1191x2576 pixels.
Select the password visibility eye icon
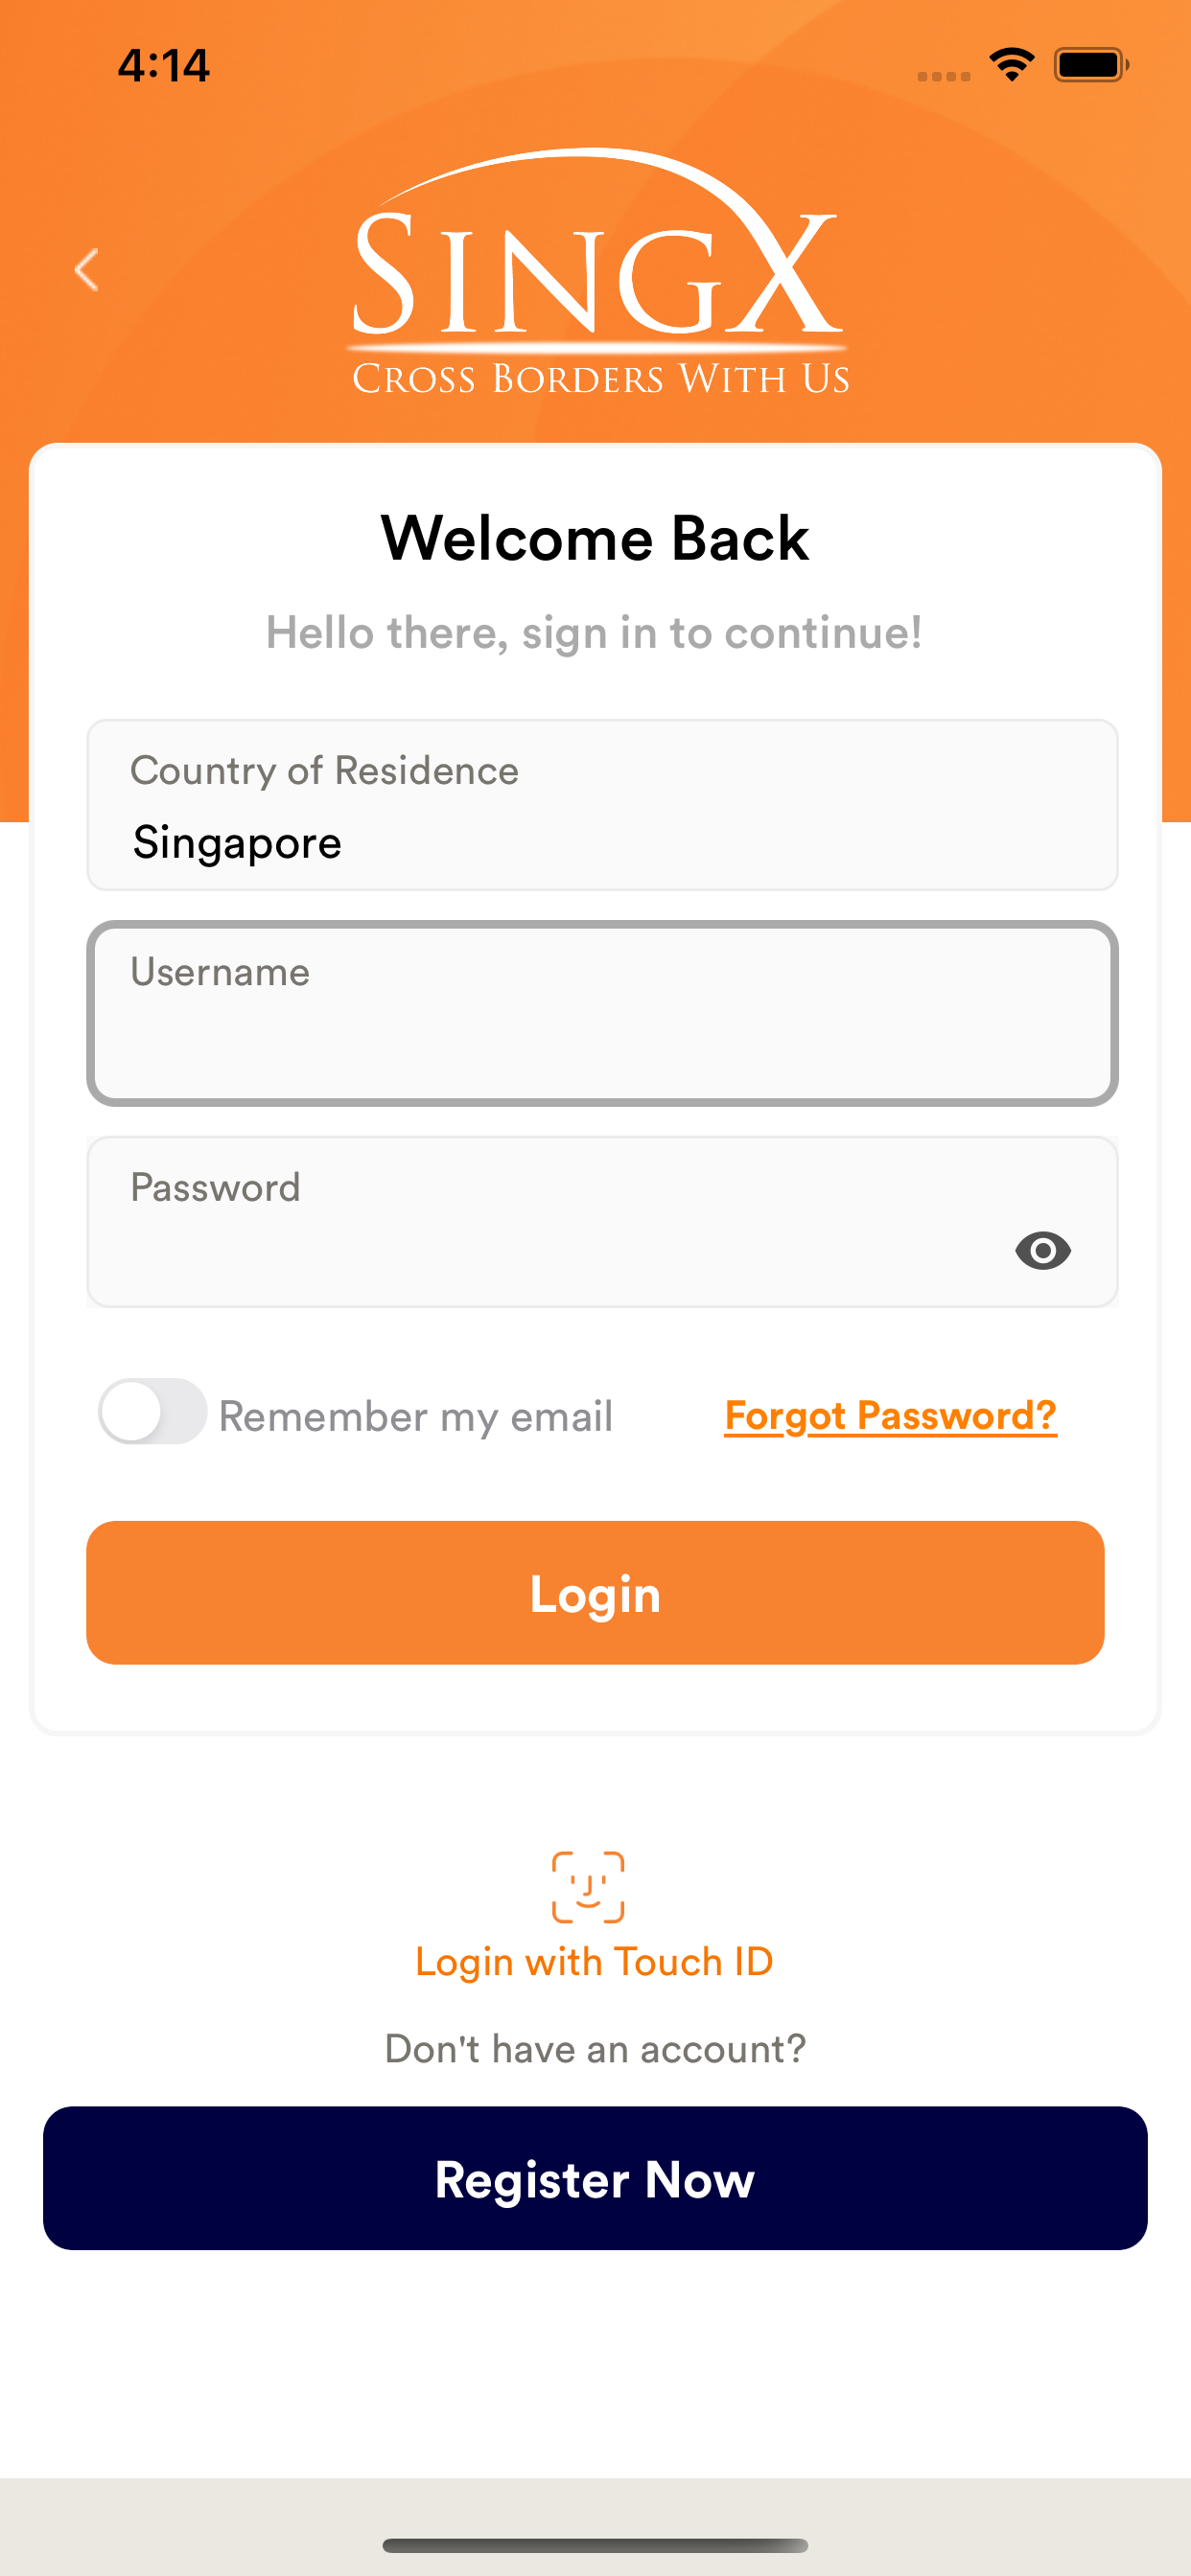click(1044, 1251)
